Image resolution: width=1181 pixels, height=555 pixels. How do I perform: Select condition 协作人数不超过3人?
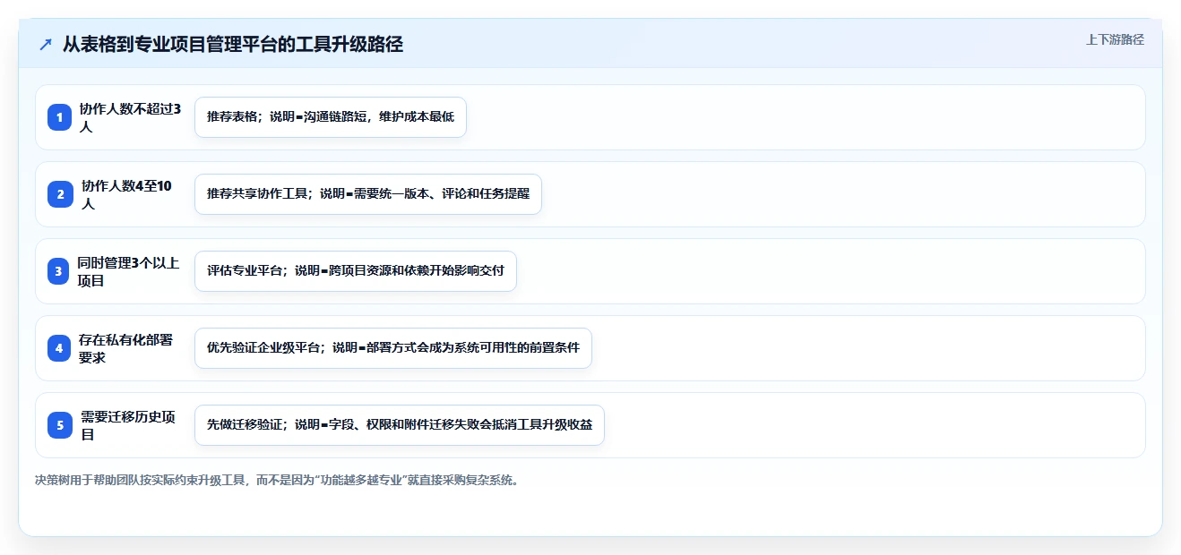pos(130,117)
